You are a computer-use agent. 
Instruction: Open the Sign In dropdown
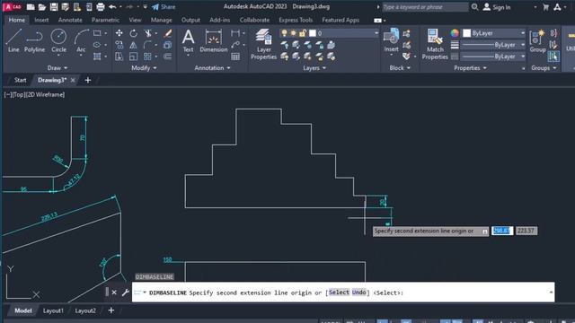[x=535, y=7]
